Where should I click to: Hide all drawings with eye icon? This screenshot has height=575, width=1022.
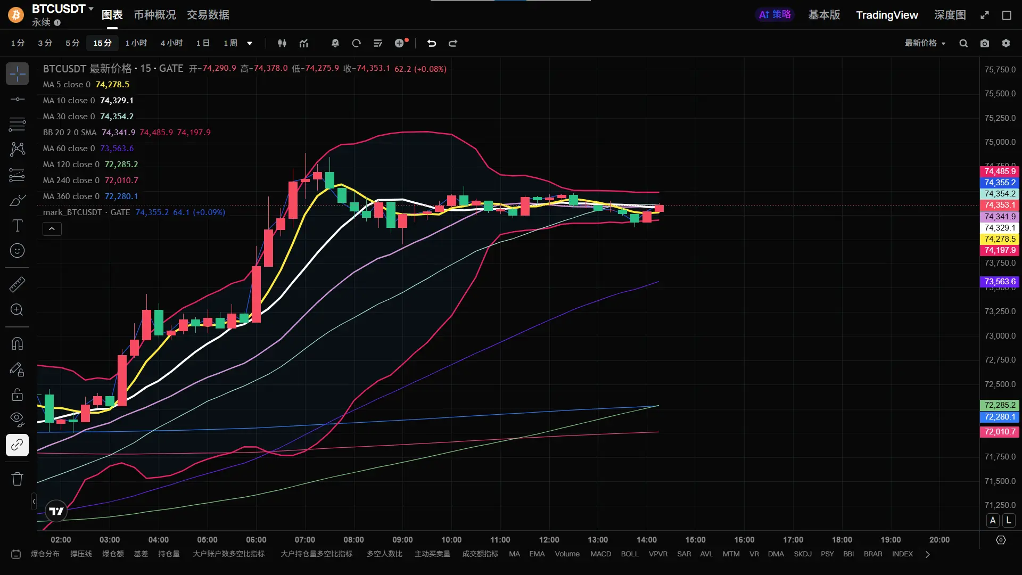pyautogui.click(x=17, y=419)
